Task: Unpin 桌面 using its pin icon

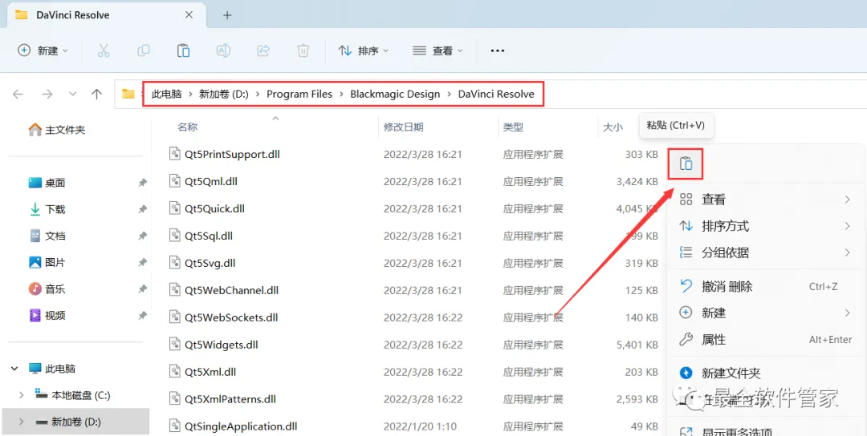Action: (x=142, y=183)
